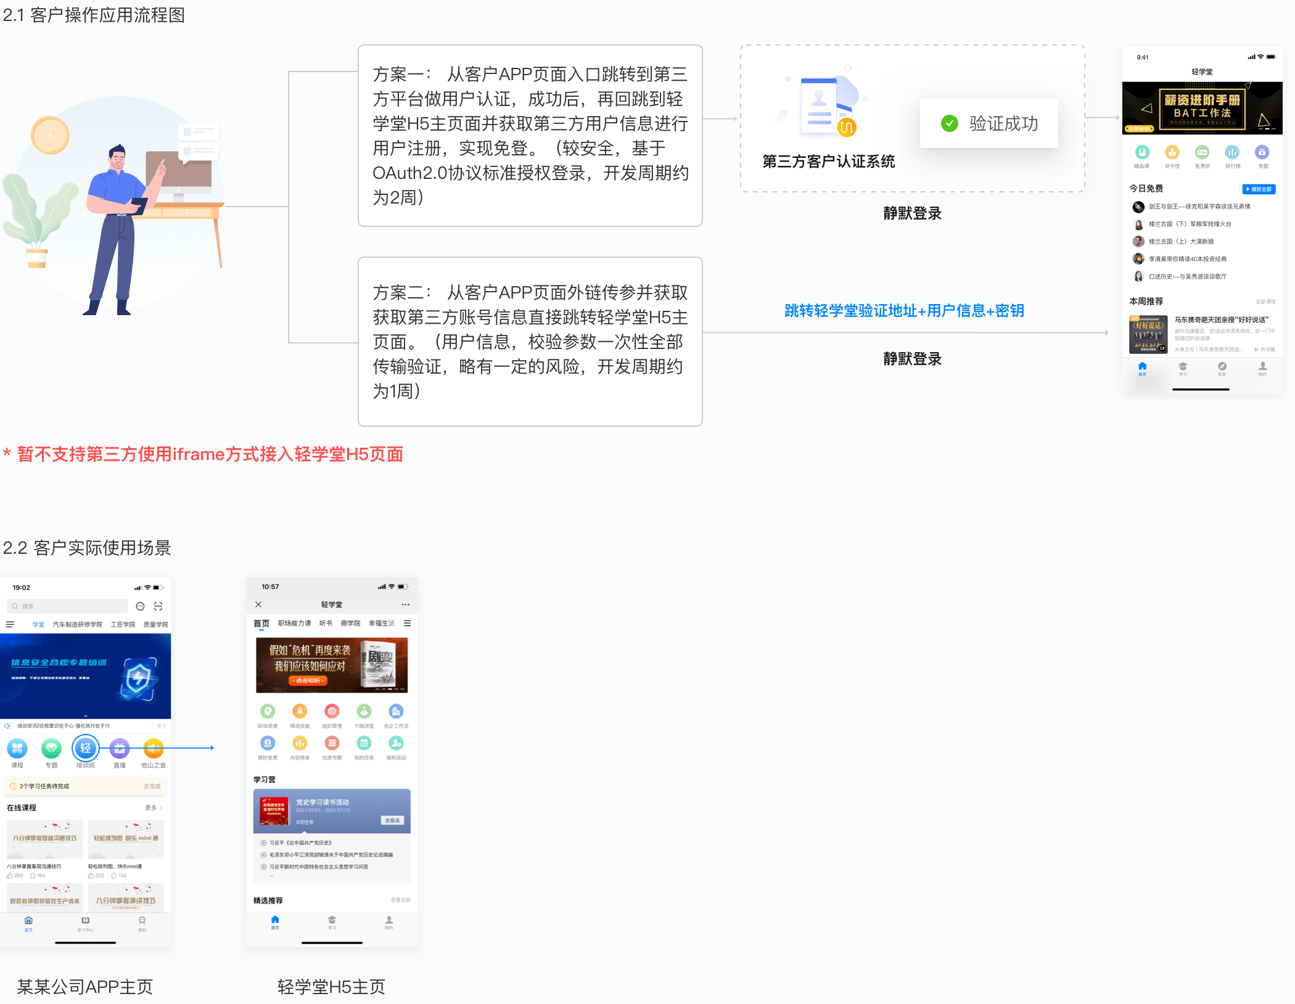Switch to 职场能力课 tab in H5 page
Screen dimensions: 1295x1004
coord(294,623)
